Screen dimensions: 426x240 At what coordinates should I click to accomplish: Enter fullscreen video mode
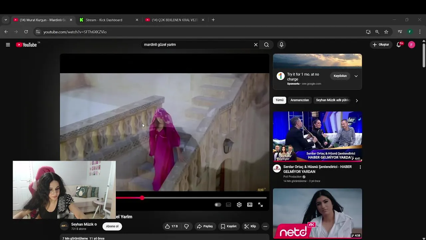[x=261, y=205]
